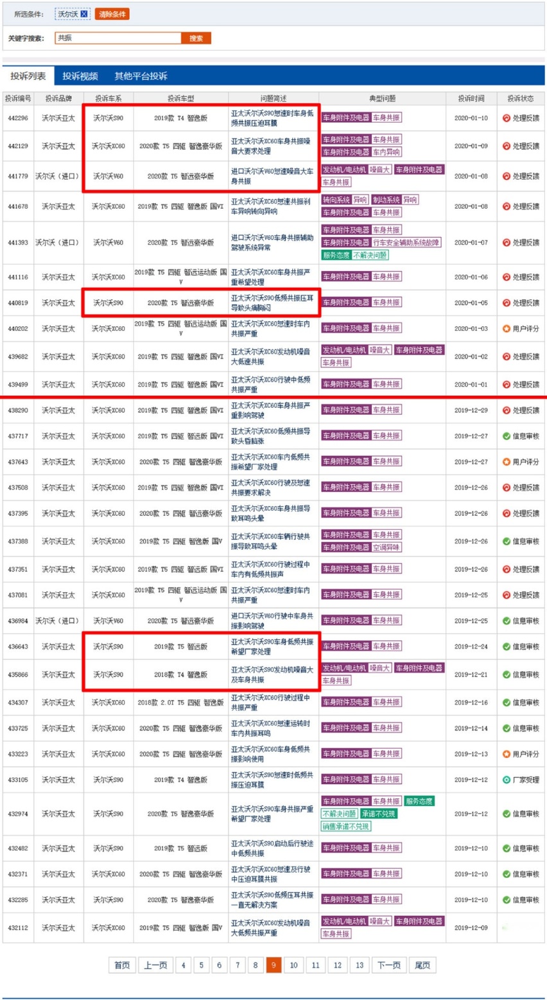The width and height of the screenshot is (547, 1000).
Task: Click the 处理反馈 status icon for complaint 442296
Action: tap(506, 118)
